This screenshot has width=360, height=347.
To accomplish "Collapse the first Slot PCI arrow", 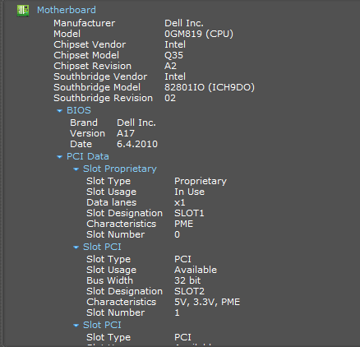I will click(x=76, y=248).
